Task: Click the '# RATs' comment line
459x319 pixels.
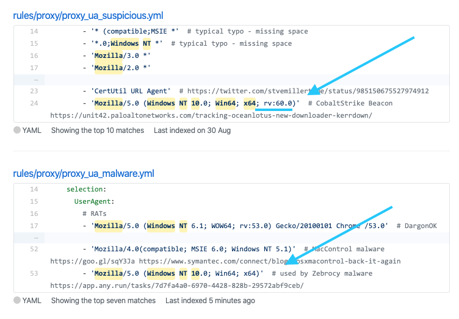Action: 94,213
